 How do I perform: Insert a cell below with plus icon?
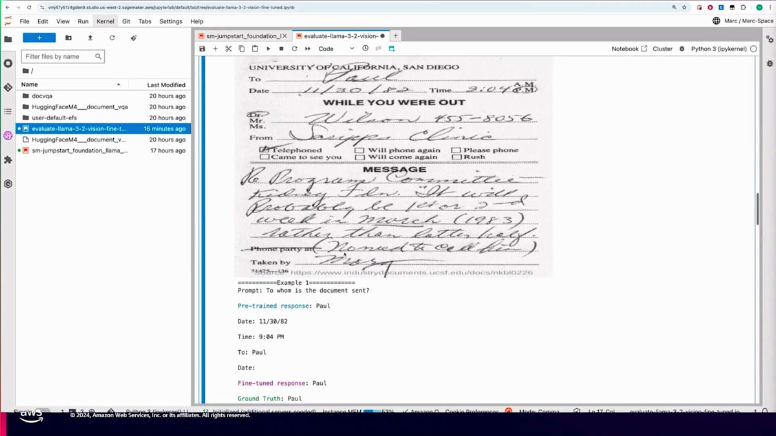point(215,48)
